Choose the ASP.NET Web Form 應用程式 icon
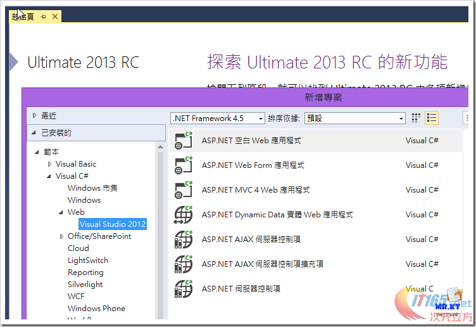Image resolution: width=476 pixels, height=327 pixels. [184, 165]
